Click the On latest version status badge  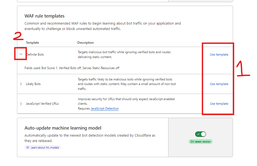pos(201,142)
